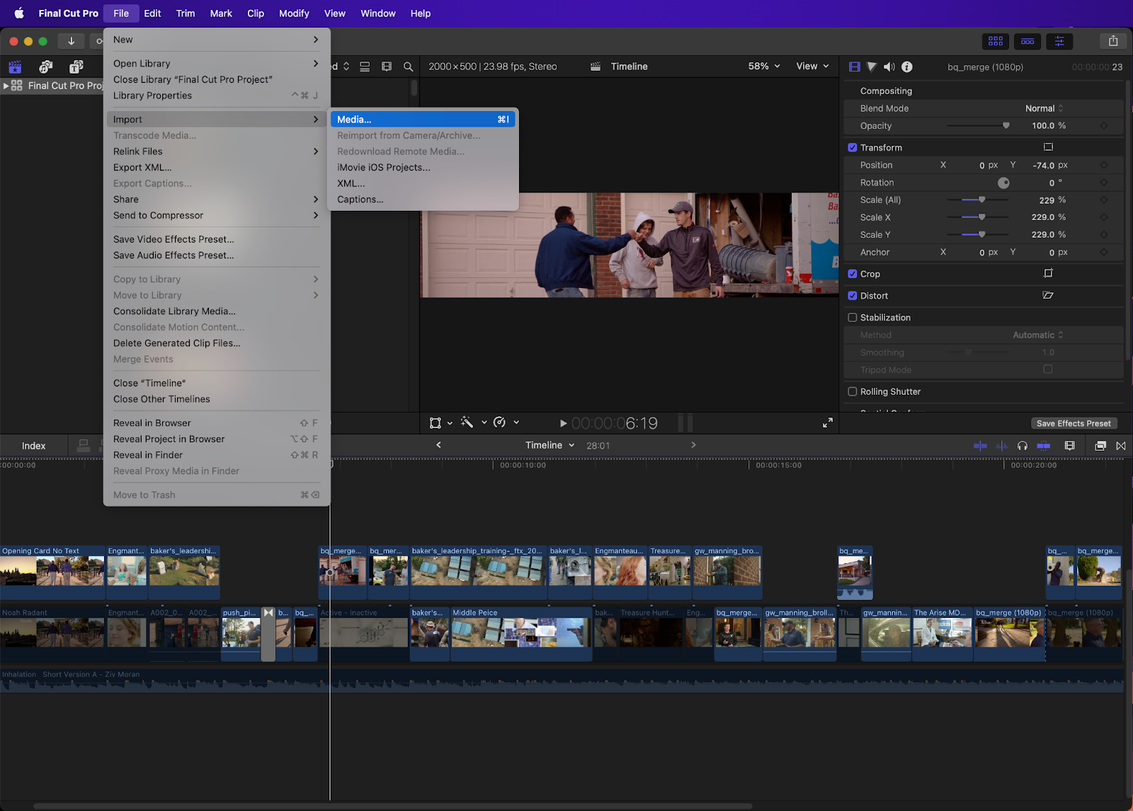Open clip appearance filmstrip icon in timeline
This screenshot has height=811, width=1133.
[x=1070, y=446]
